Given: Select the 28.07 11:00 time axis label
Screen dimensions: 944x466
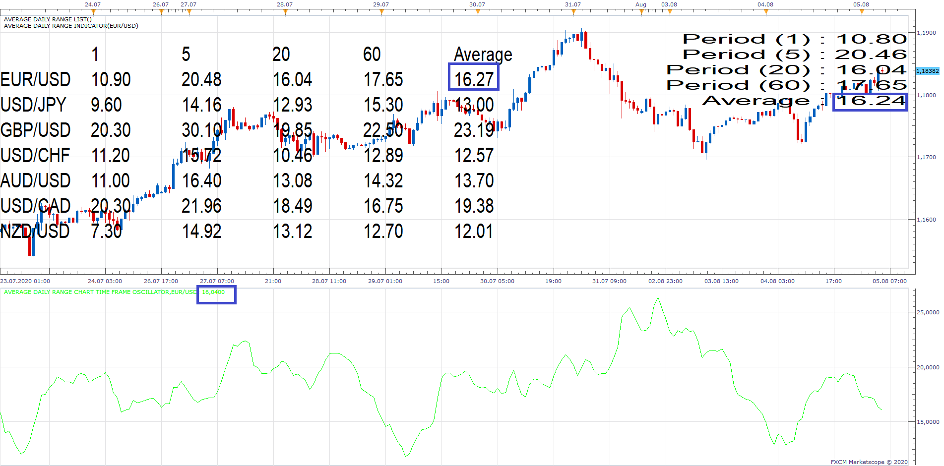Looking at the screenshot, I should [x=329, y=281].
